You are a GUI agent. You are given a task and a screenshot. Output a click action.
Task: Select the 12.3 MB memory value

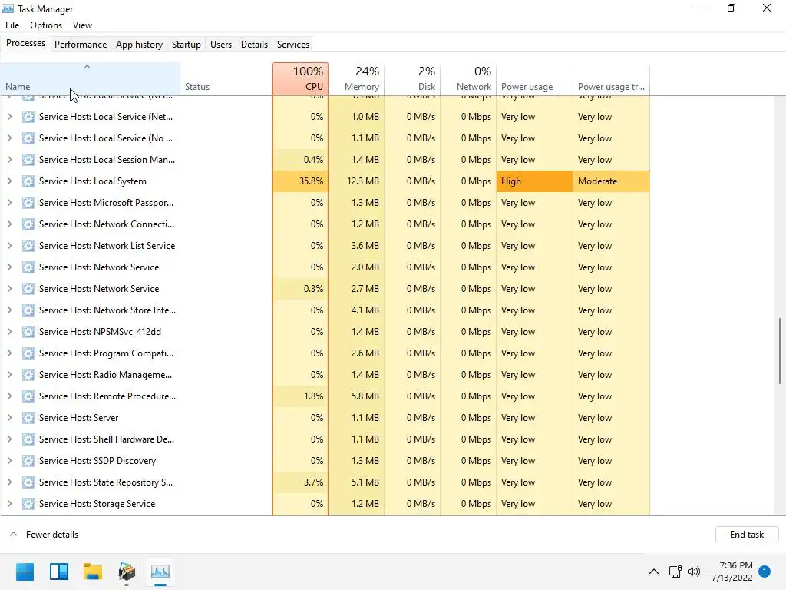tap(363, 181)
